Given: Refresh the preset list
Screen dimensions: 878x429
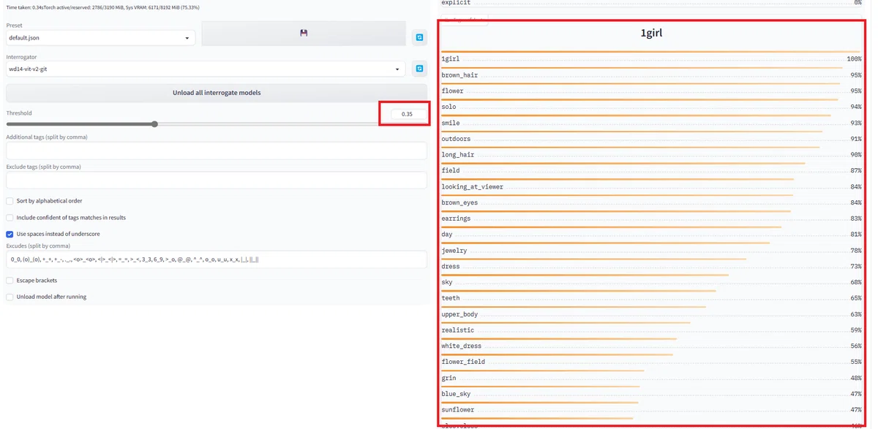Looking at the screenshot, I should pos(420,37).
